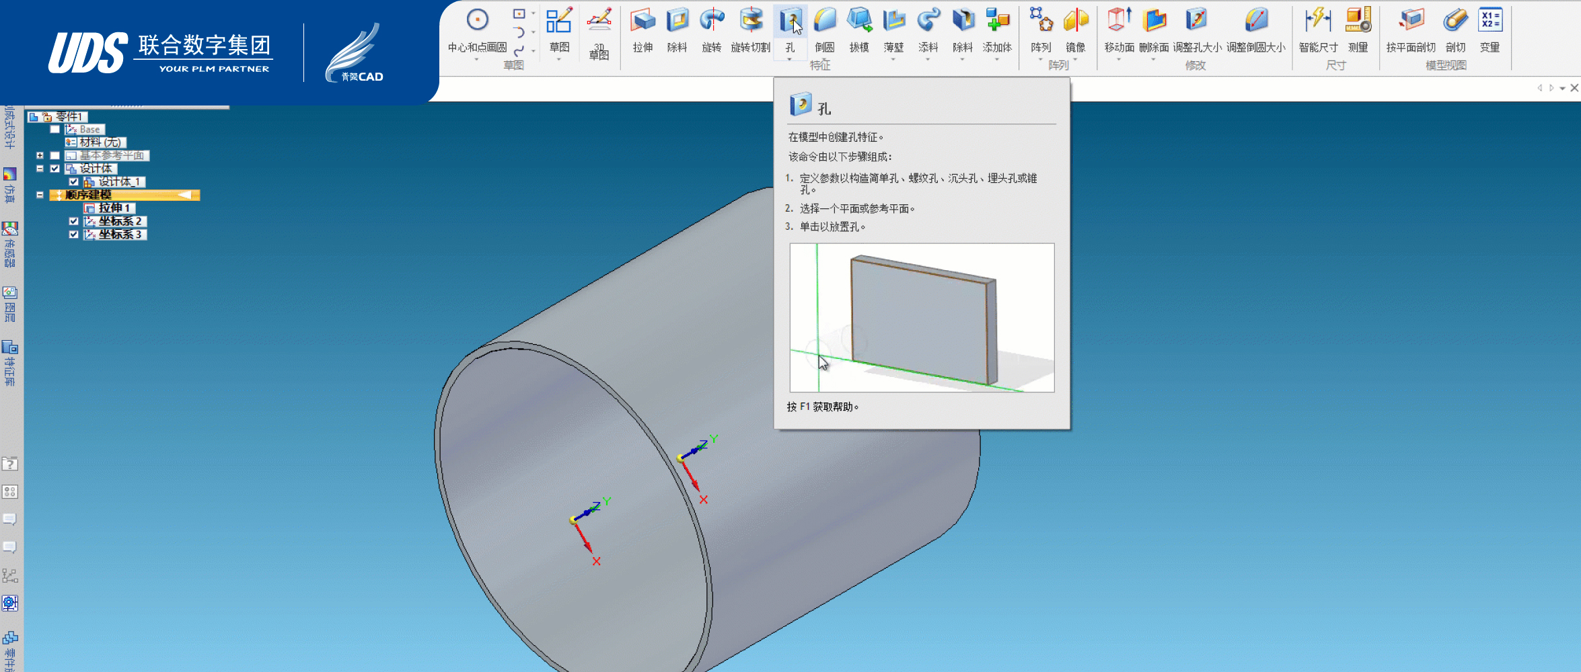This screenshot has width=1581, height=672.
Task: Select 按平面剖切 section by plane
Action: pos(1411,30)
